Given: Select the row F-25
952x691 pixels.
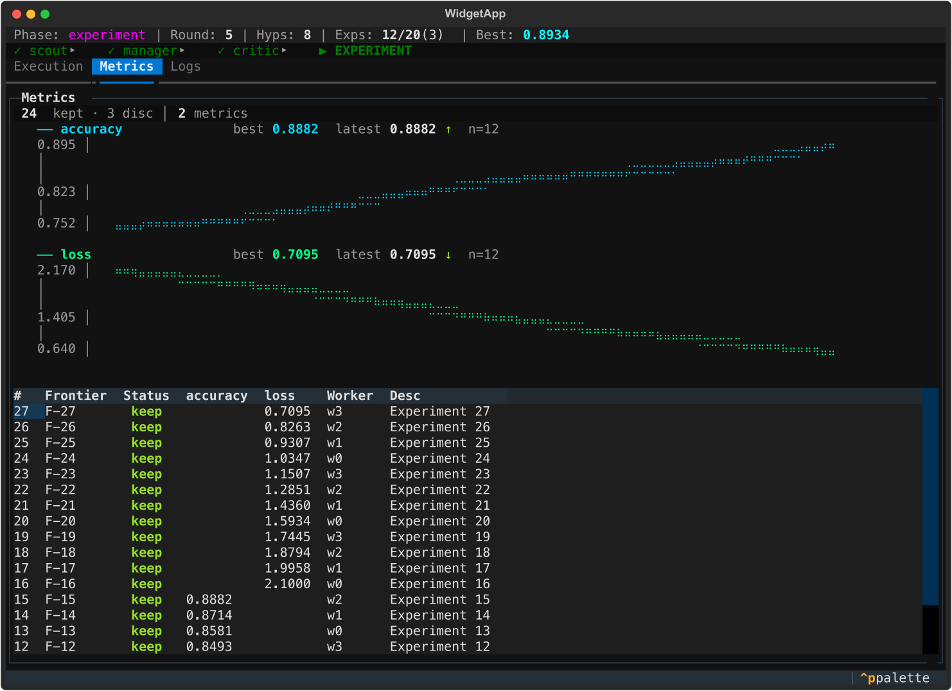Looking at the screenshot, I should (x=467, y=443).
